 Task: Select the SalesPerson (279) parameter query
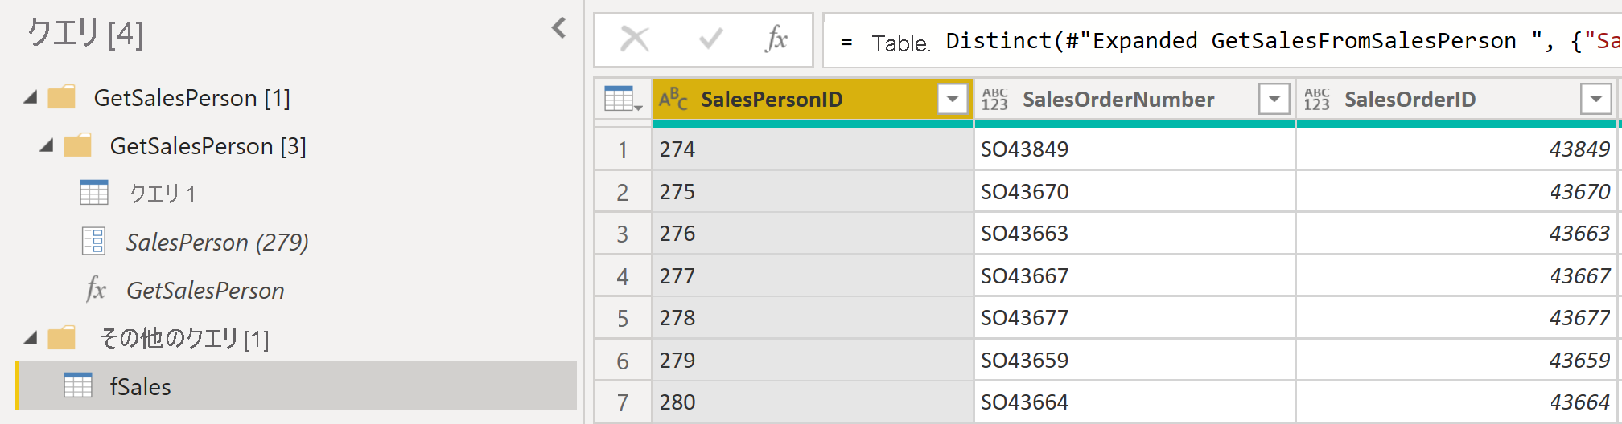217,243
